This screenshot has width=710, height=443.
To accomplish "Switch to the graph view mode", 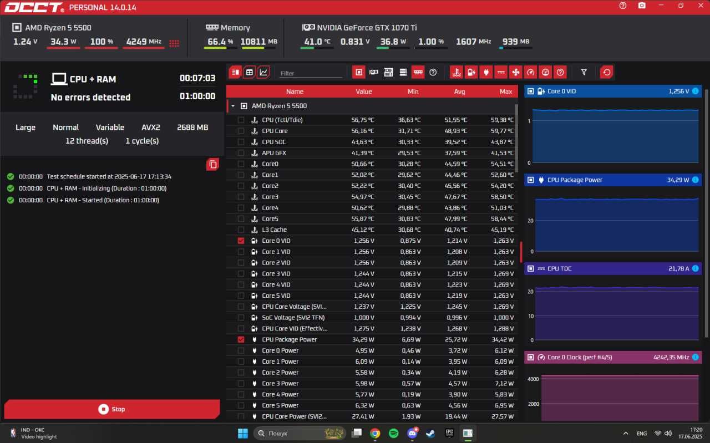I will point(263,72).
